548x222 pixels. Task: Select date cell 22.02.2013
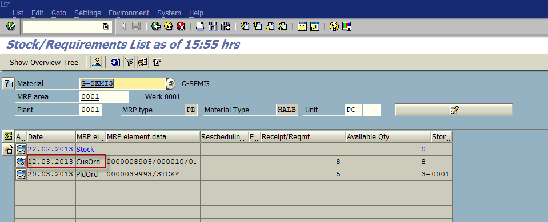[51, 150]
